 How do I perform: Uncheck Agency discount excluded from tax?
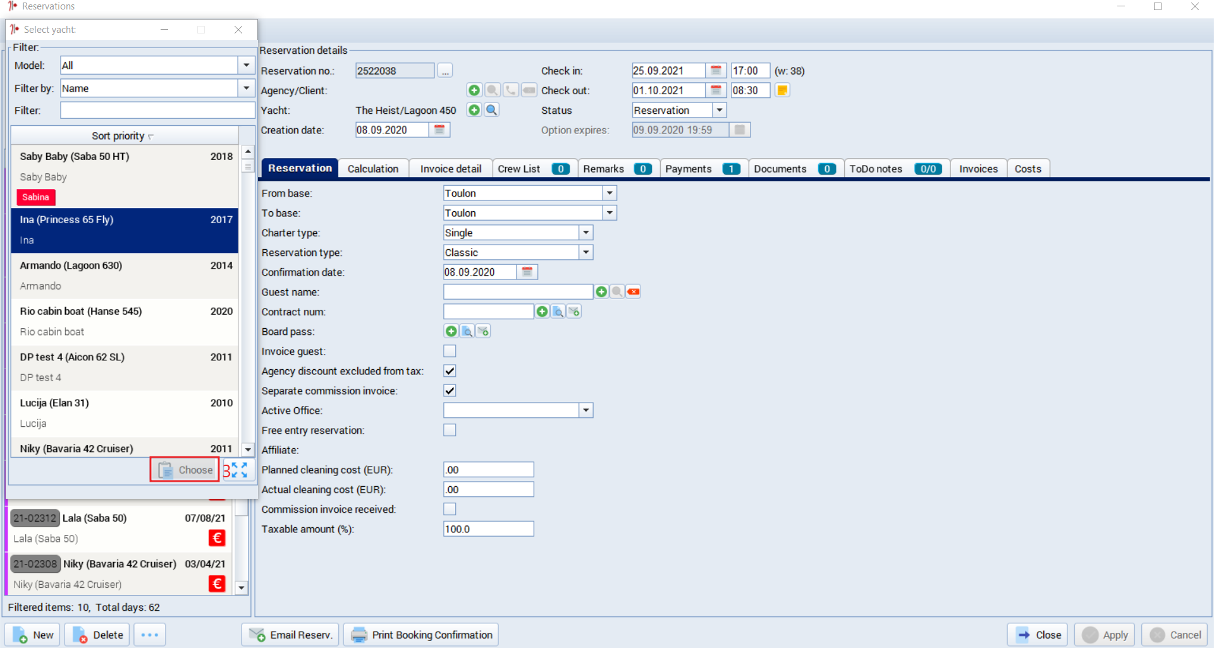[450, 370]
